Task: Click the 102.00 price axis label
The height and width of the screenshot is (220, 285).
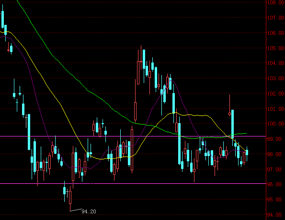Action: (x=276, y=94)
